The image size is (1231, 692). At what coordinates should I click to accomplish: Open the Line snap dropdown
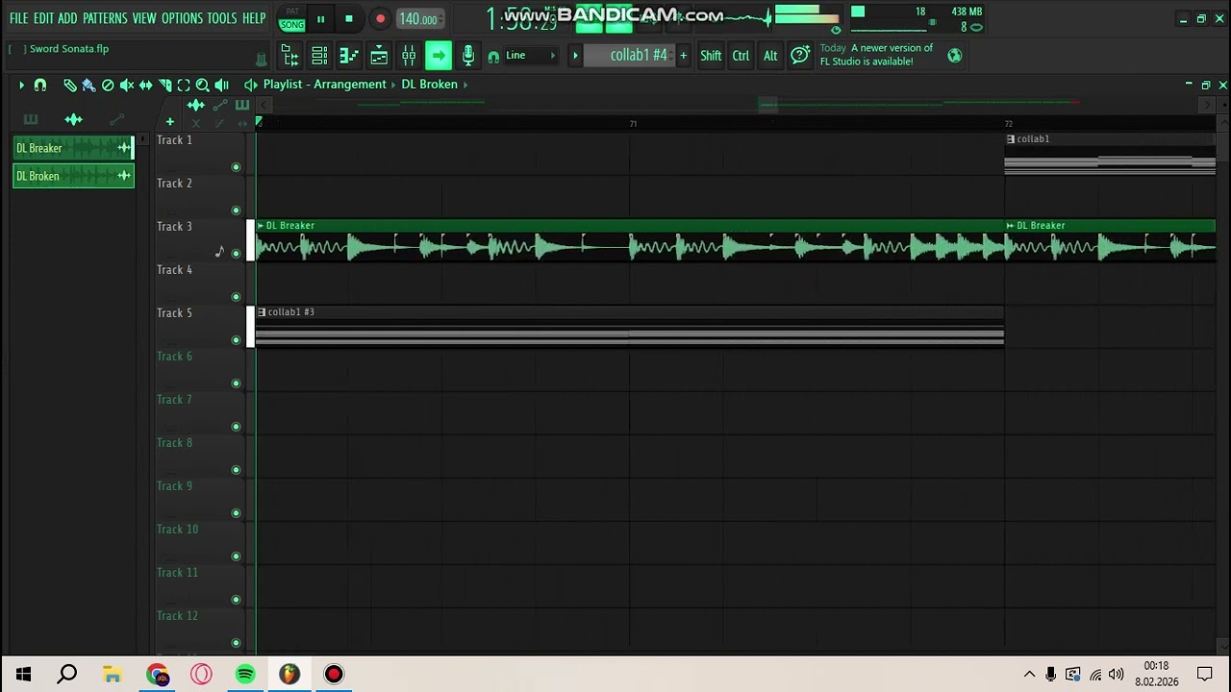(x=531, y=56)
